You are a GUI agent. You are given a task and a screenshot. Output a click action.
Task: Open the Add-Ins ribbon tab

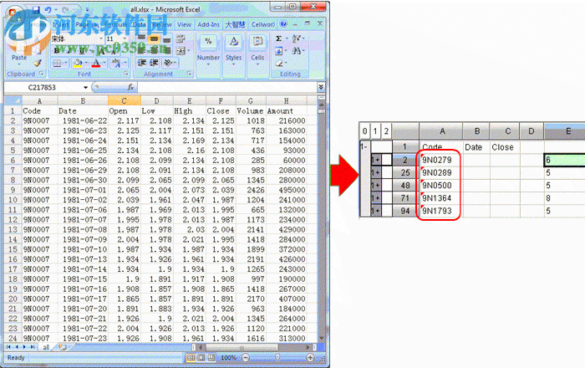208,24
